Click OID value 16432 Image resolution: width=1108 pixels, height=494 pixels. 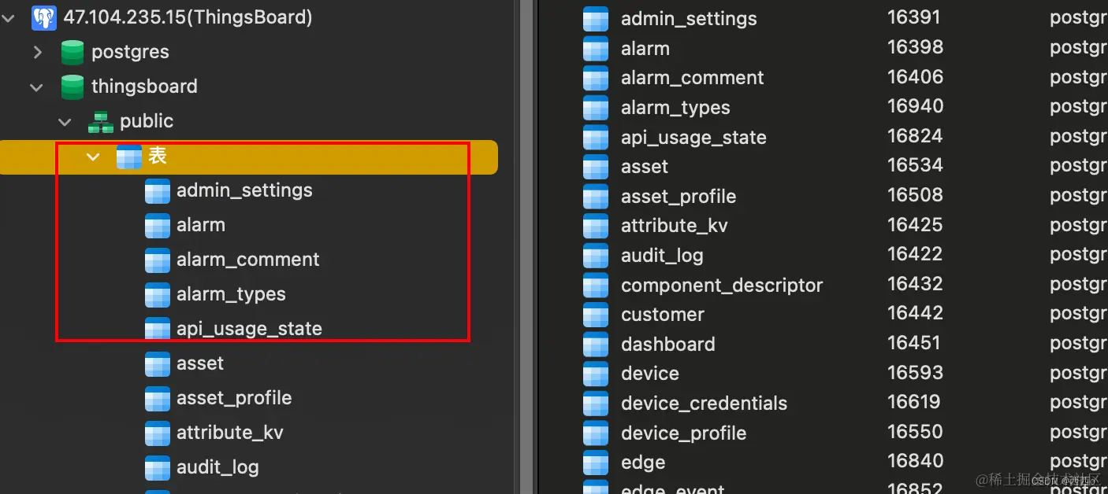tap(915, 283)
